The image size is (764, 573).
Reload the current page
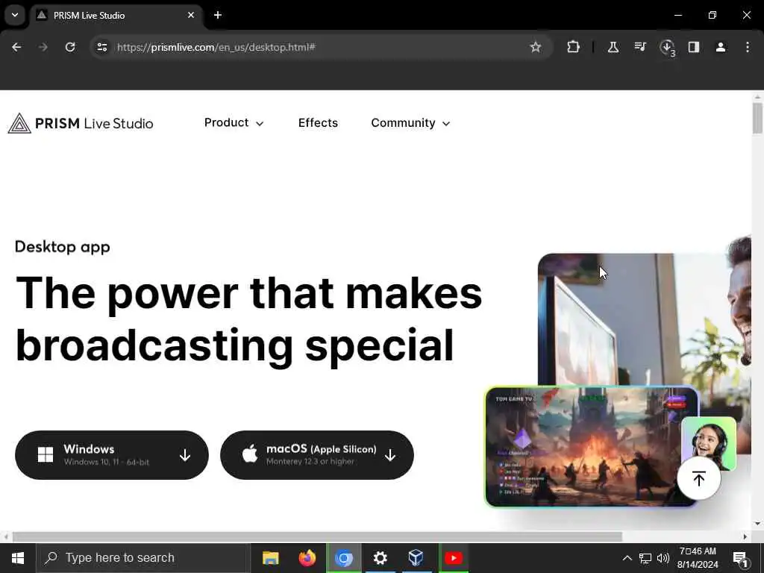pos(70,47)
